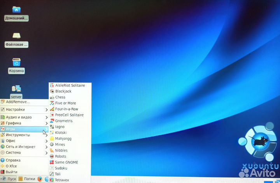
Task: Launch Firefox from the panel
Action: (x=40, y=179)
